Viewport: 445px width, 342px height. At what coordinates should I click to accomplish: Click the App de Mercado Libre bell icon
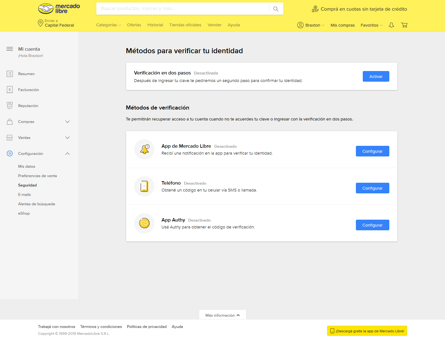click(144, 149)
